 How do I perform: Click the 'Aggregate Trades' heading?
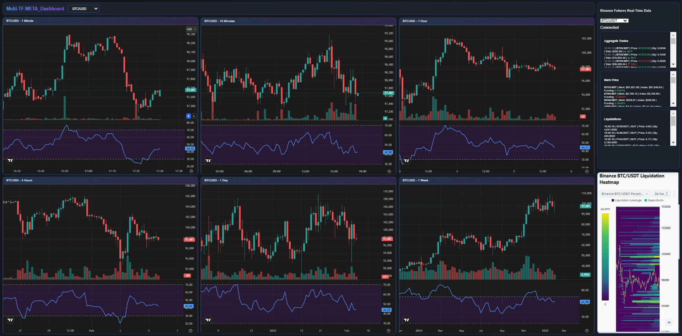pyautogui.click(x=616, y=41)
